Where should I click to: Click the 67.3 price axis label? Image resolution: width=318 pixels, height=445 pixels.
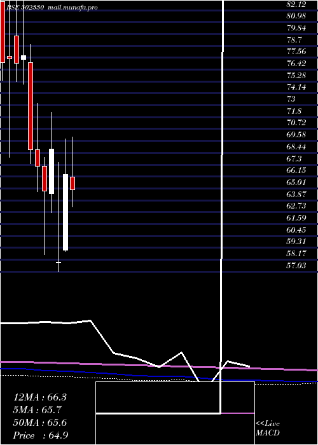pos(294,158)
